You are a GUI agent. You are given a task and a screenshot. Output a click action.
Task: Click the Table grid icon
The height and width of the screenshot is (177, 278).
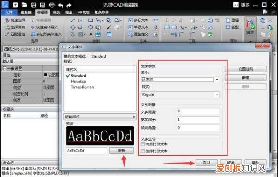pyautogui.click(x=109, y=34)
